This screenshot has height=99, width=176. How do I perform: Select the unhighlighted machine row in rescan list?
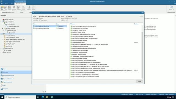point(50,28)
